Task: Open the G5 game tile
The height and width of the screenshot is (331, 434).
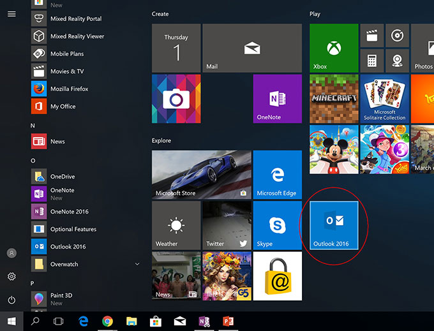Action: (x=227, y=276)
